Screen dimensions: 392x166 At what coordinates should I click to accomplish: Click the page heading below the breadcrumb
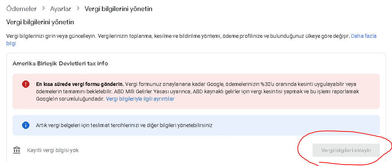tap(40, 22)
